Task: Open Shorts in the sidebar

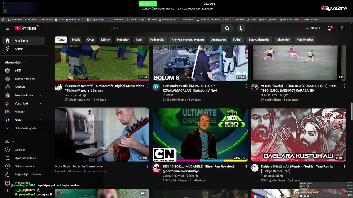Action: coord(23,49)
